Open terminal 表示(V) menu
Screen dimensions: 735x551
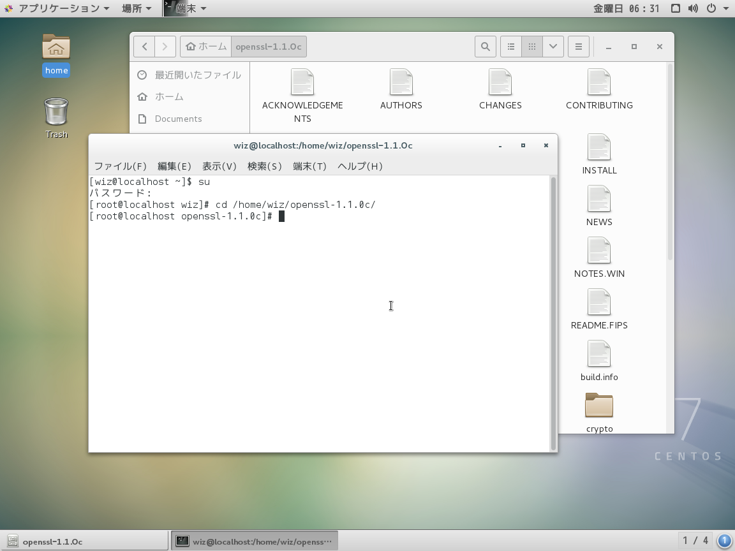coord(219,166)
